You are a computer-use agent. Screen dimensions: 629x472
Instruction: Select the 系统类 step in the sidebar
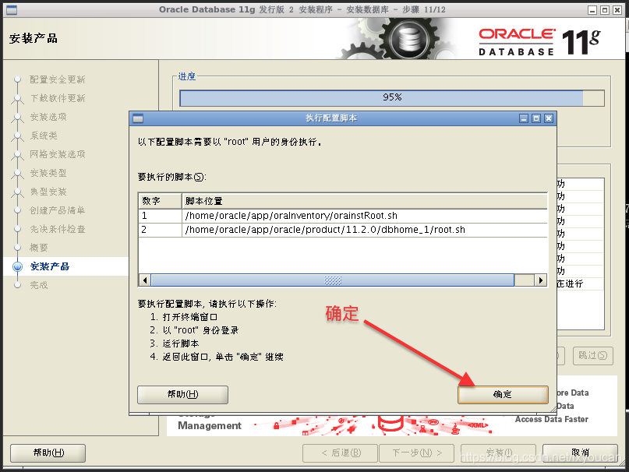click(x=44, y=136)
